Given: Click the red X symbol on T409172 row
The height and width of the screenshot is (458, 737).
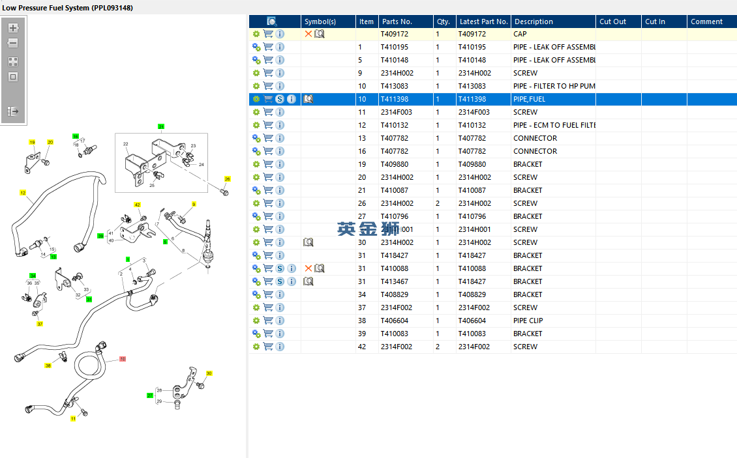Looking at the screenshot, I should pos(308,34).
